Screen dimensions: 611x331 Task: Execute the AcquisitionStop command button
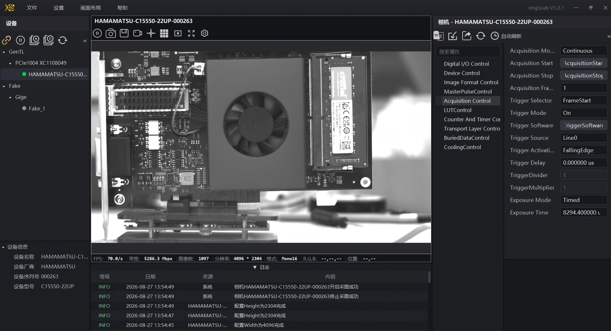[x=584, y=76]
